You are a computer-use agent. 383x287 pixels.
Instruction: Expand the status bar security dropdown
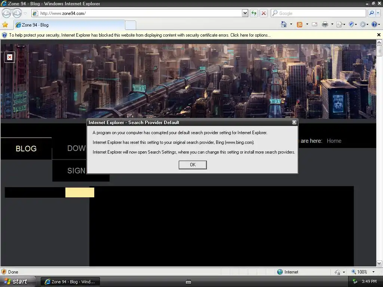tap(344, 272)
